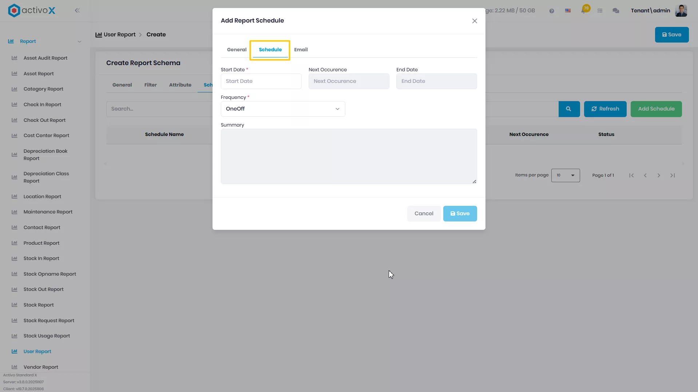
Task: Open Depreciation Class Report in sidebar
Action: [46, 177]
